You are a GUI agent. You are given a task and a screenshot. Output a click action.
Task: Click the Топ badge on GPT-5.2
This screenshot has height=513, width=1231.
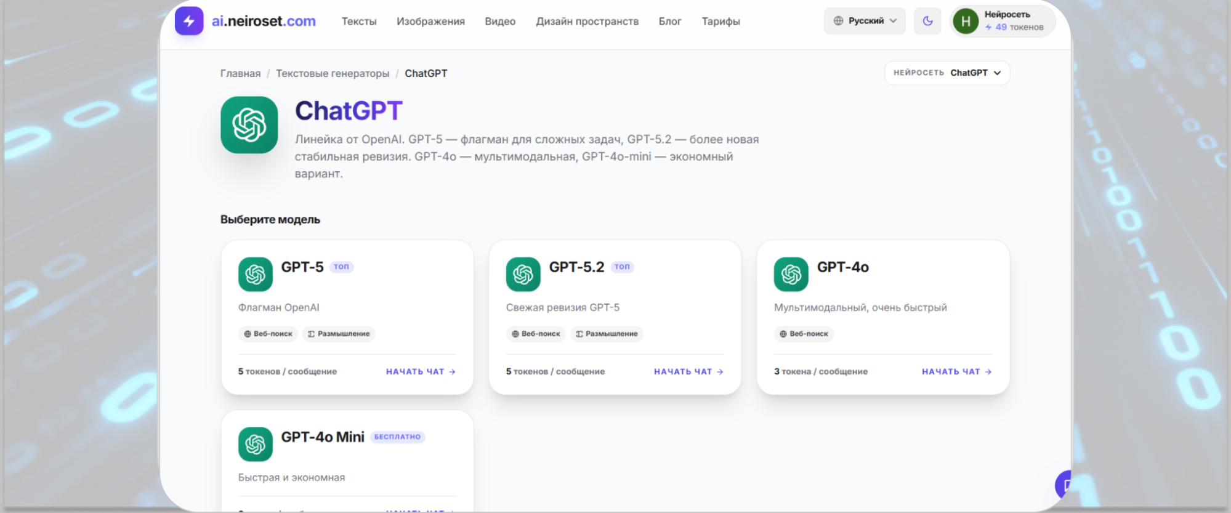[623, 267]
